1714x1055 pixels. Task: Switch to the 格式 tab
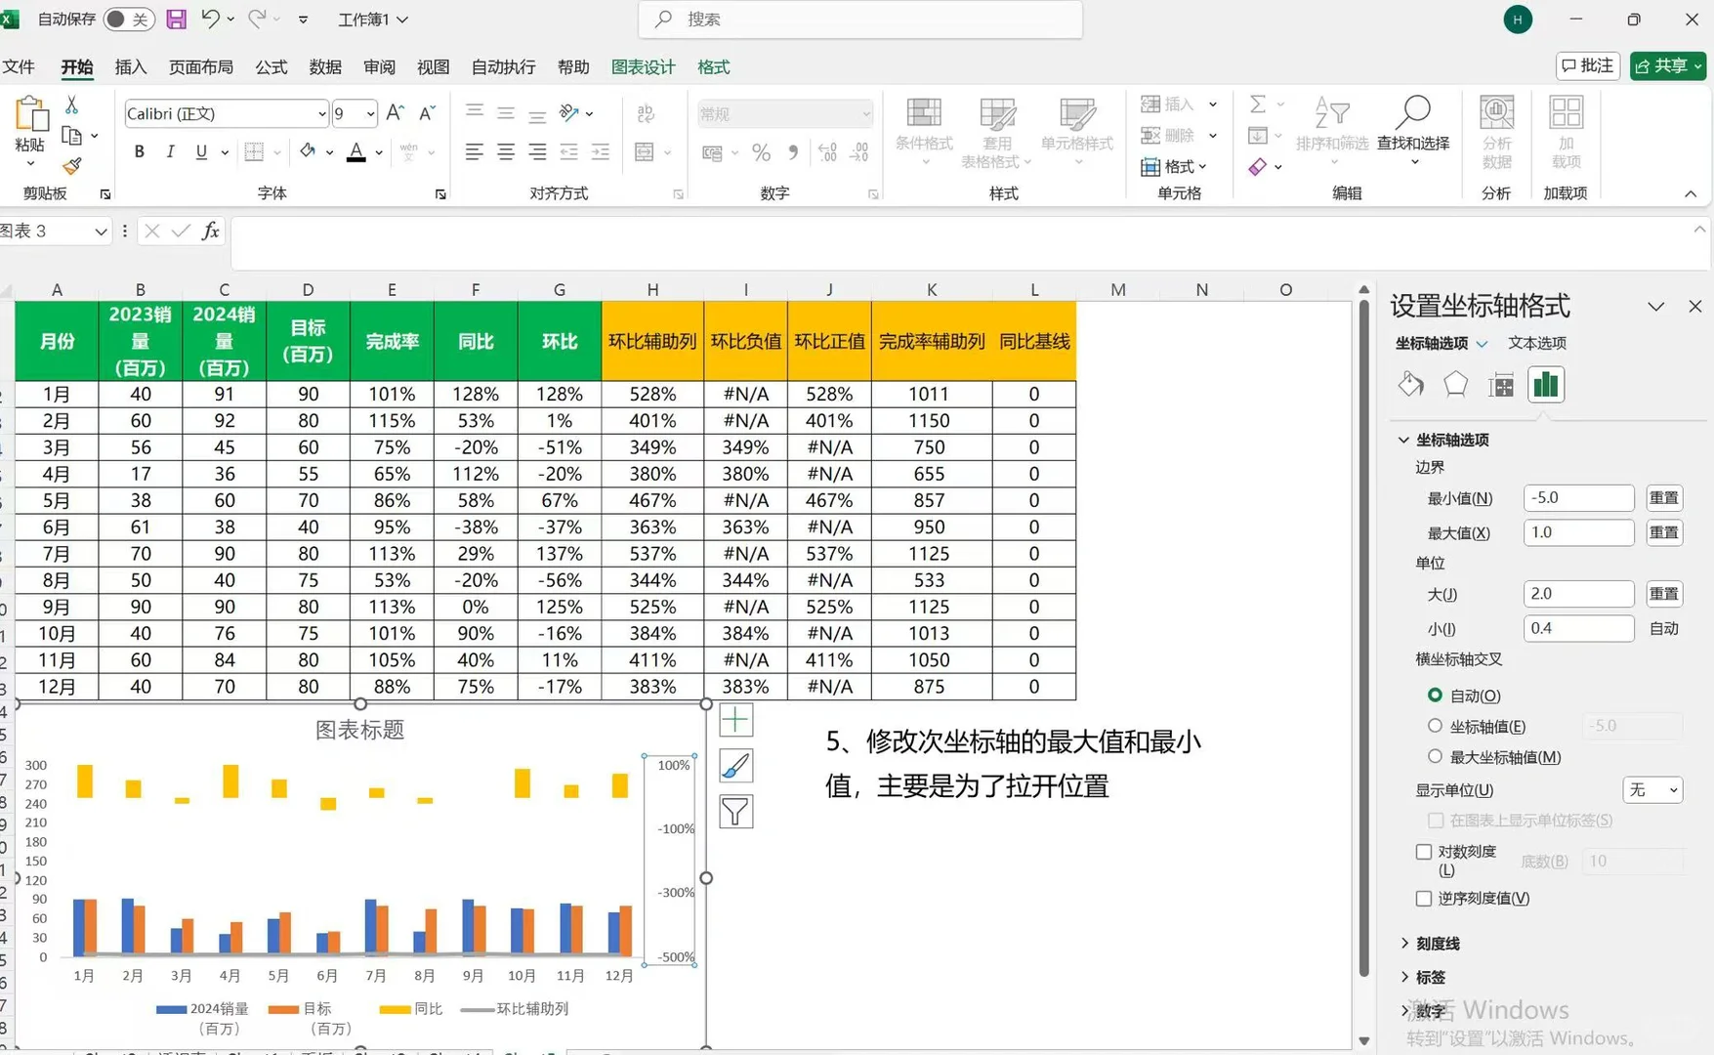714,66
